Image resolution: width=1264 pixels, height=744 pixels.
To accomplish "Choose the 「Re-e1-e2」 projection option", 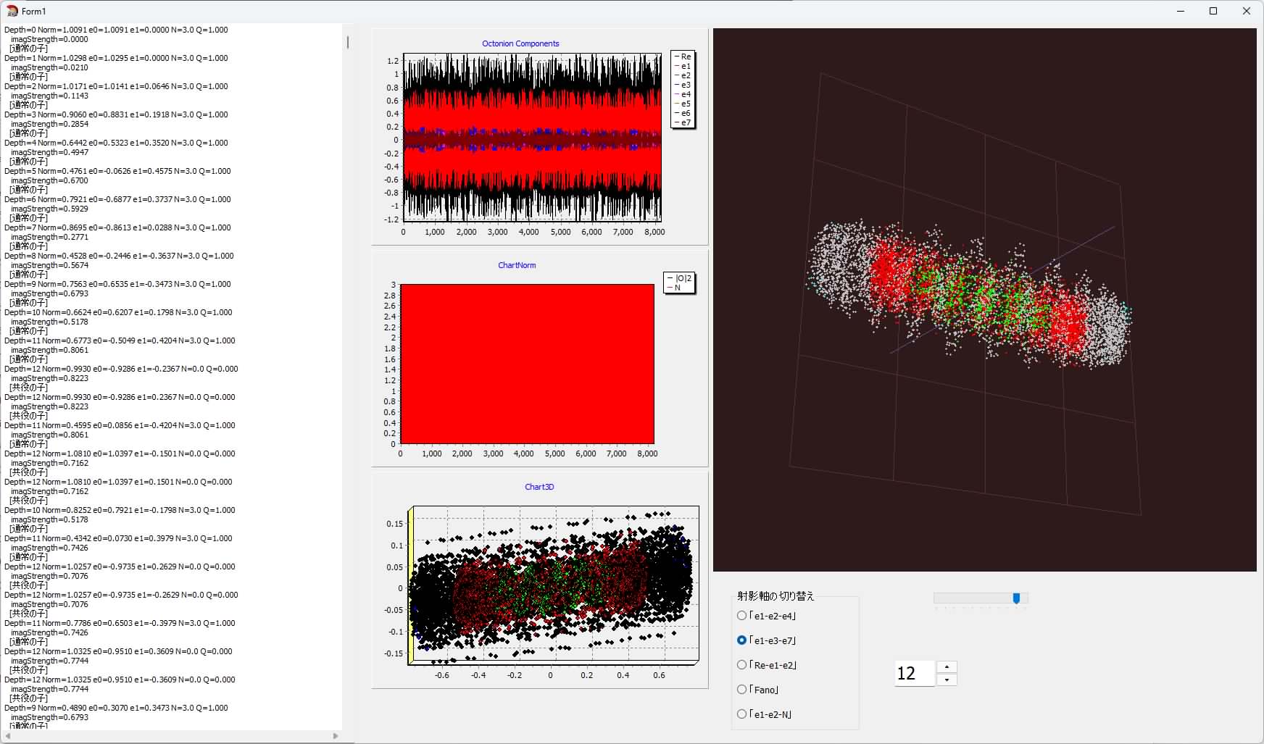I will [767, 665].
